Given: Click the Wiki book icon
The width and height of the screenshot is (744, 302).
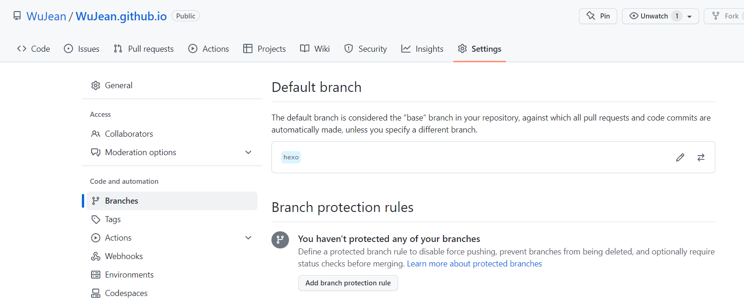Looking at the screenshot, I should point(305,48).
